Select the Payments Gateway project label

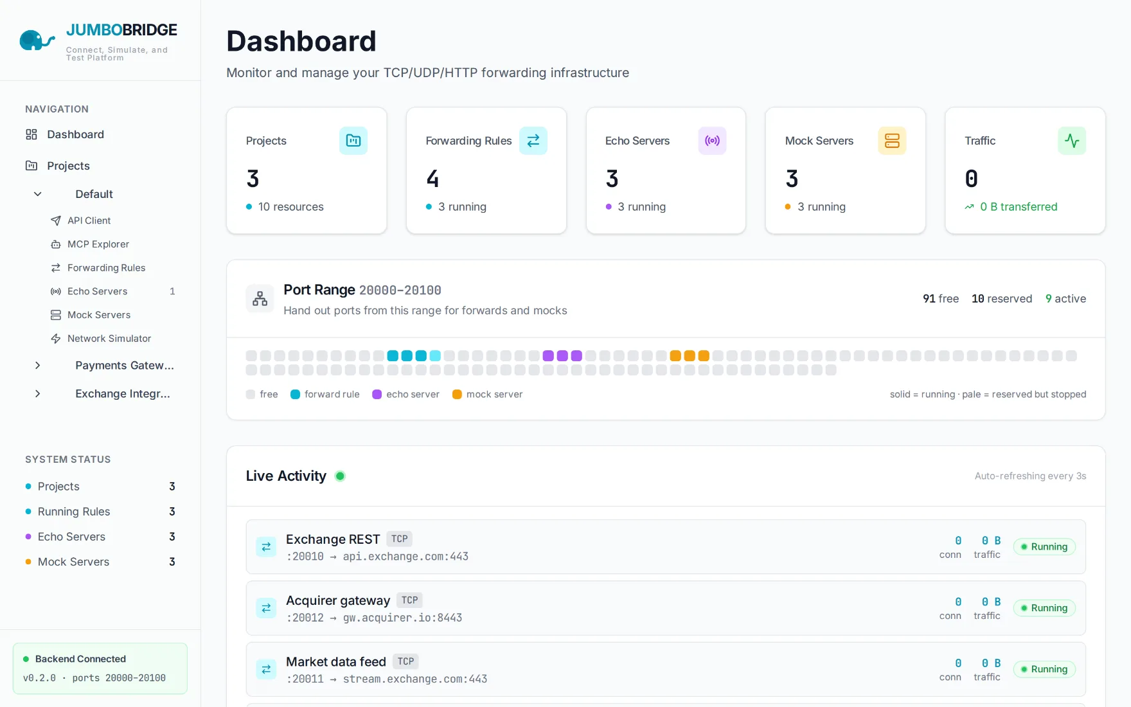click(125, 366)
